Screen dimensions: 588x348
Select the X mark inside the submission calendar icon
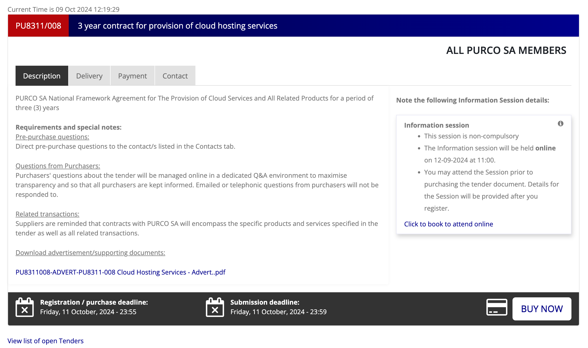[x=214, y=310]
